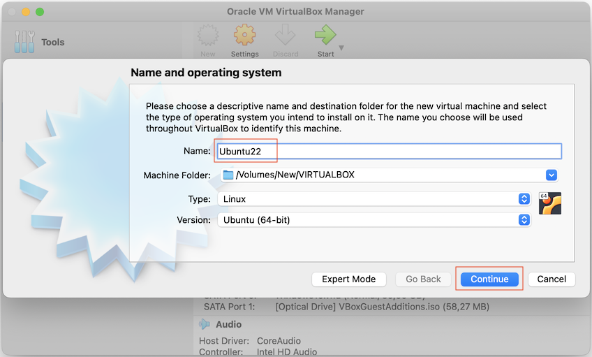Click the Intel HD Audio controller value
Screen dimensions: 592x357
(x=286, y=351)
